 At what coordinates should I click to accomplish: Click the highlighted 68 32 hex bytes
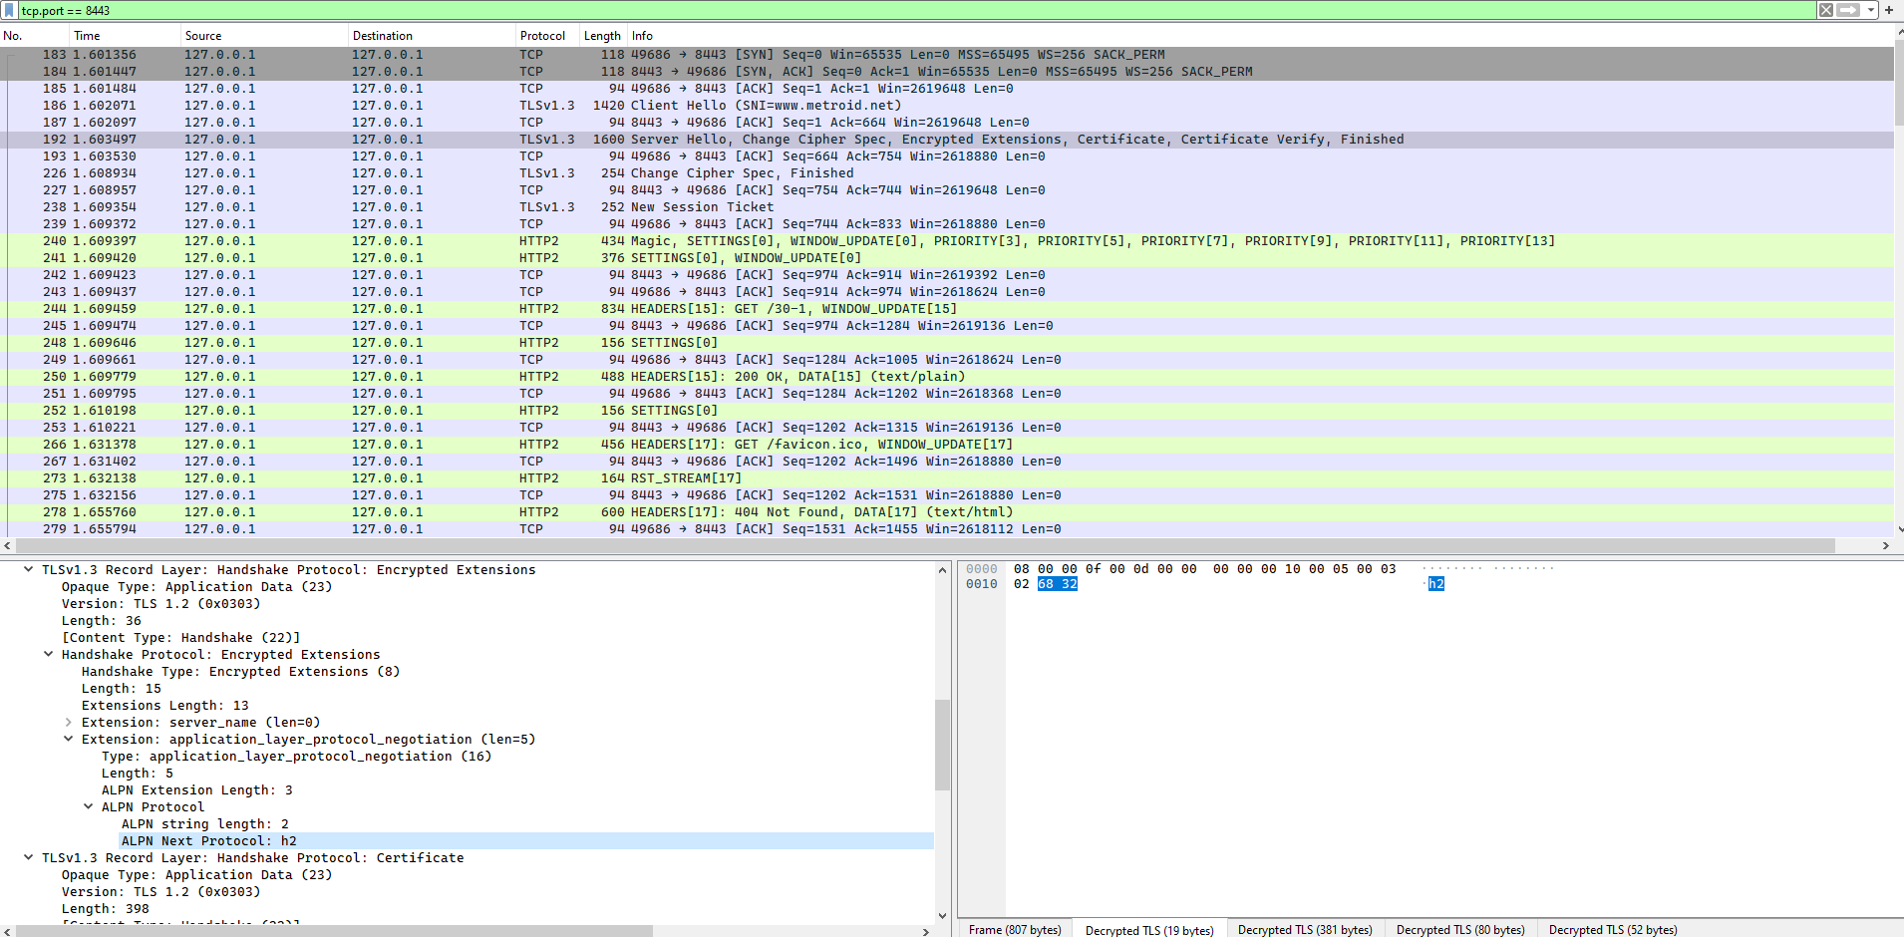pos(1057,584)
